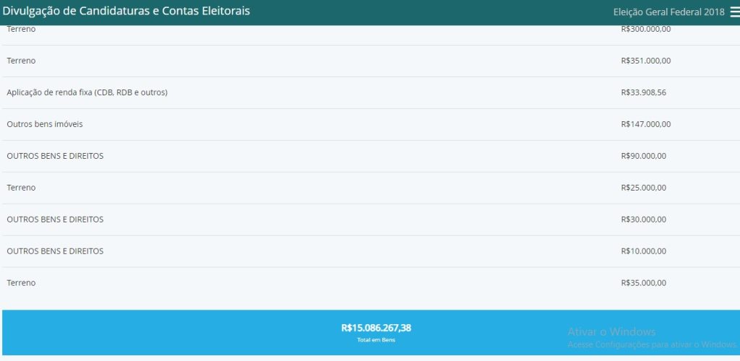This screenshot has width=740, height=361.
Task: Click the R$35.000,00 value
Action: 643,283
